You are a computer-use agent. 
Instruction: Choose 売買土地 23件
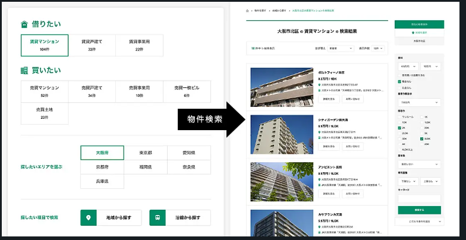tap(45, 113)
